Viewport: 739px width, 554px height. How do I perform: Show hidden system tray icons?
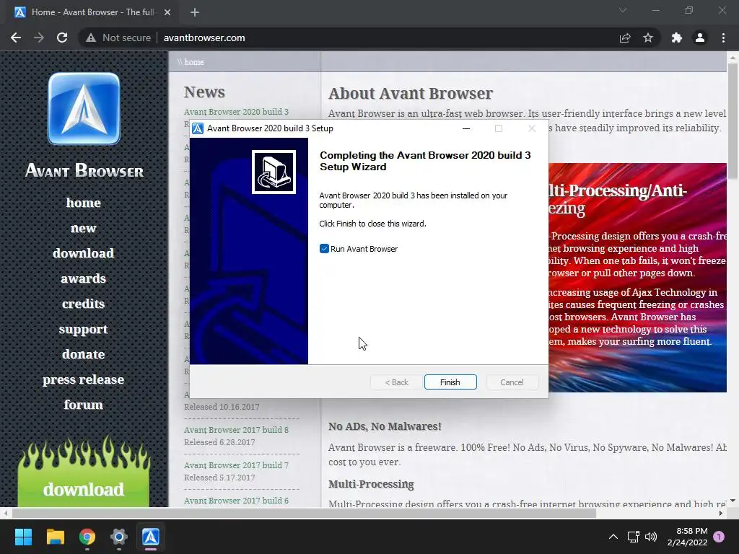click(x=613, y=537)
